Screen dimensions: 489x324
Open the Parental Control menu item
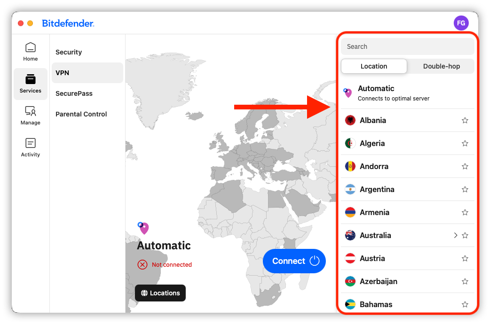tap(87, 114)
